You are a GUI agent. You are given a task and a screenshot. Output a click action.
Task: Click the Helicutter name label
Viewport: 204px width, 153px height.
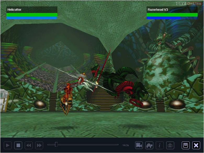pyautogui.click(x=15, y=10)
